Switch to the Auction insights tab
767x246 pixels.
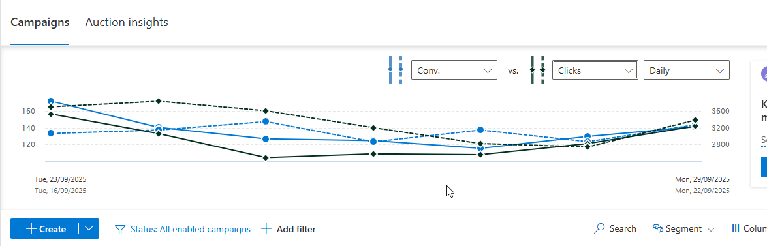tap(126, 22)
